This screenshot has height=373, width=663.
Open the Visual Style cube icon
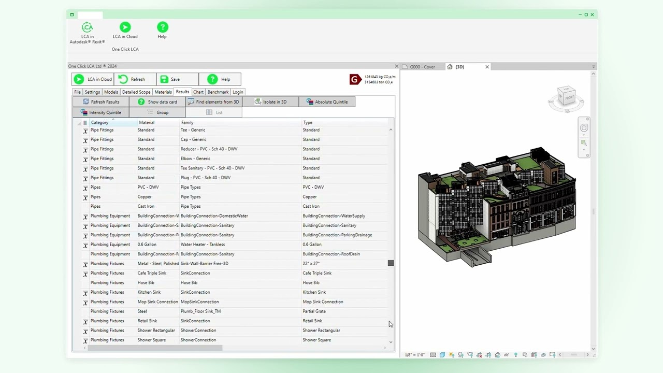(x=442, y=355)
